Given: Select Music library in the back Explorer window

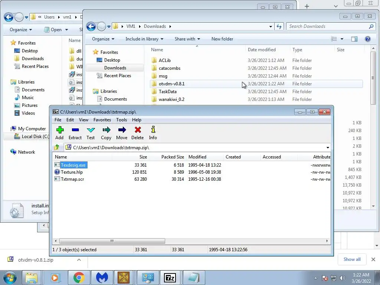Looking at the screenshot, I should 27,98.
